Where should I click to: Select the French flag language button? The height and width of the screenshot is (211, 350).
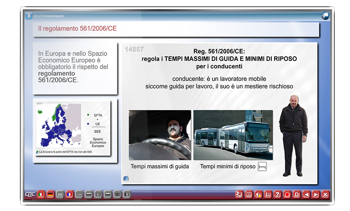[x=70, y=195]
